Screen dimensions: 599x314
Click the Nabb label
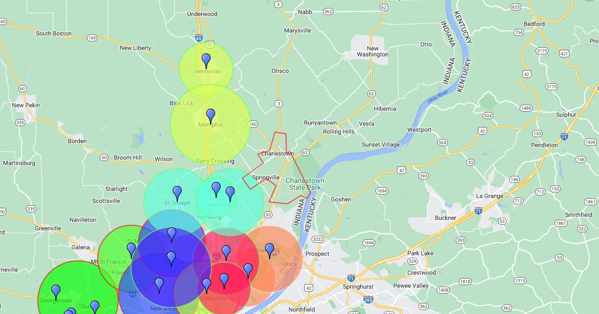[x=304, y=11]
